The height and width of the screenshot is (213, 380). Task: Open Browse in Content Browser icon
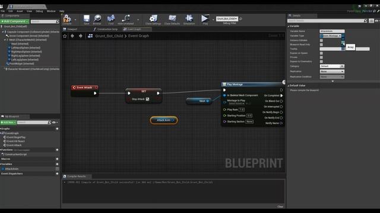(x=97, y=20)
